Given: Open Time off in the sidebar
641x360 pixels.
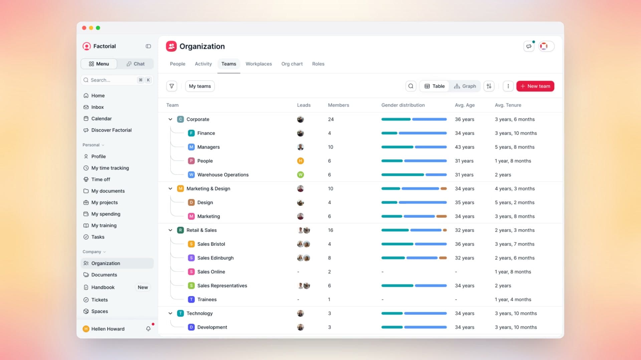Looking at the screenshot, I should point(117,179).
